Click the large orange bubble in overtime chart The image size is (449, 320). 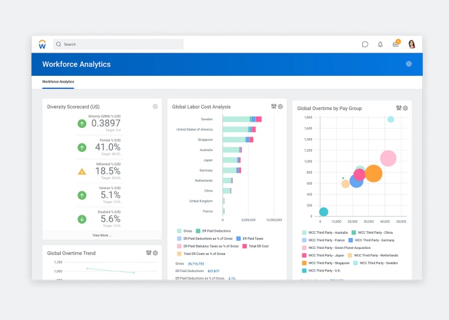pyautogui.click(x=373, y=174)
